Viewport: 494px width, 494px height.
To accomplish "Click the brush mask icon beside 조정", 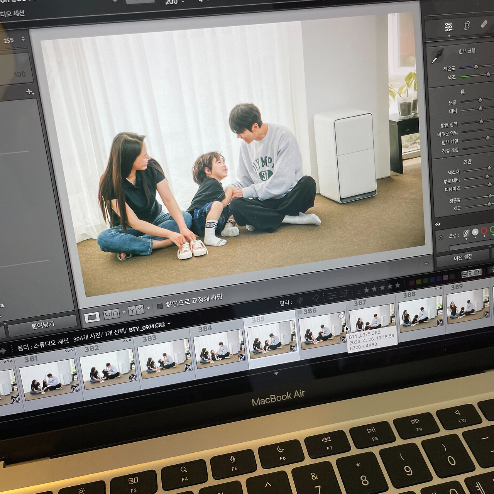I will (x=466, y=233).
